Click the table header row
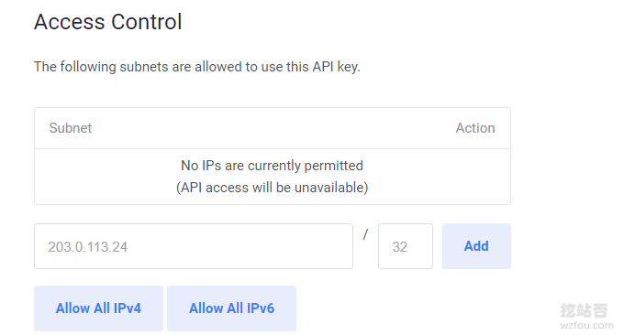This screenshot has width=624, height=335. pos(273,128)
